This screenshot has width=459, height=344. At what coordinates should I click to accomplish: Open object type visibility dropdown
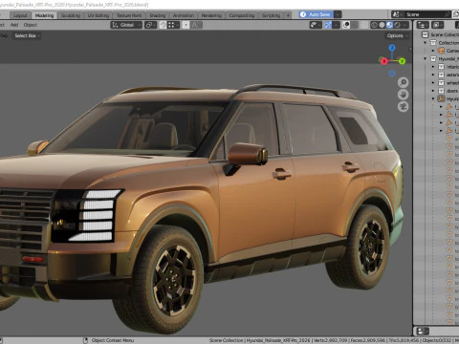pyautogui.click(x=316, y=25)
